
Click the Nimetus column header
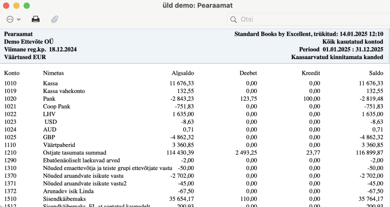coord(53,73)
